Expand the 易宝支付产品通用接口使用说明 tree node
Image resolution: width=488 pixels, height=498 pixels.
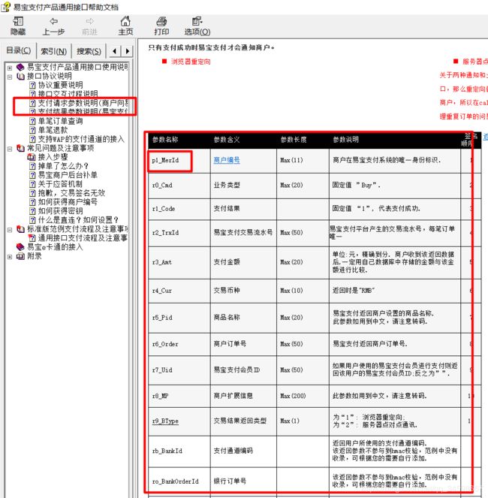(10, 68)
